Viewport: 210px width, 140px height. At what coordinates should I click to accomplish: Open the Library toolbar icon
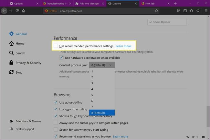[179, 11]
